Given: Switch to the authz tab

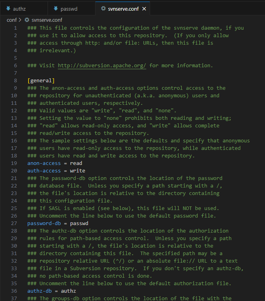Looking at the screenshot, I should (24, 9).
